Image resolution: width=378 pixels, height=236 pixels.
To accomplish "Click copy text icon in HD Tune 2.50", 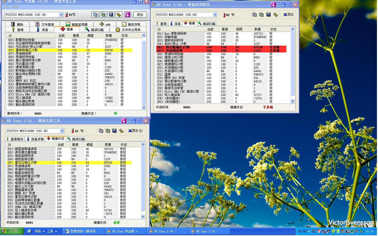I will pos(254,15).
